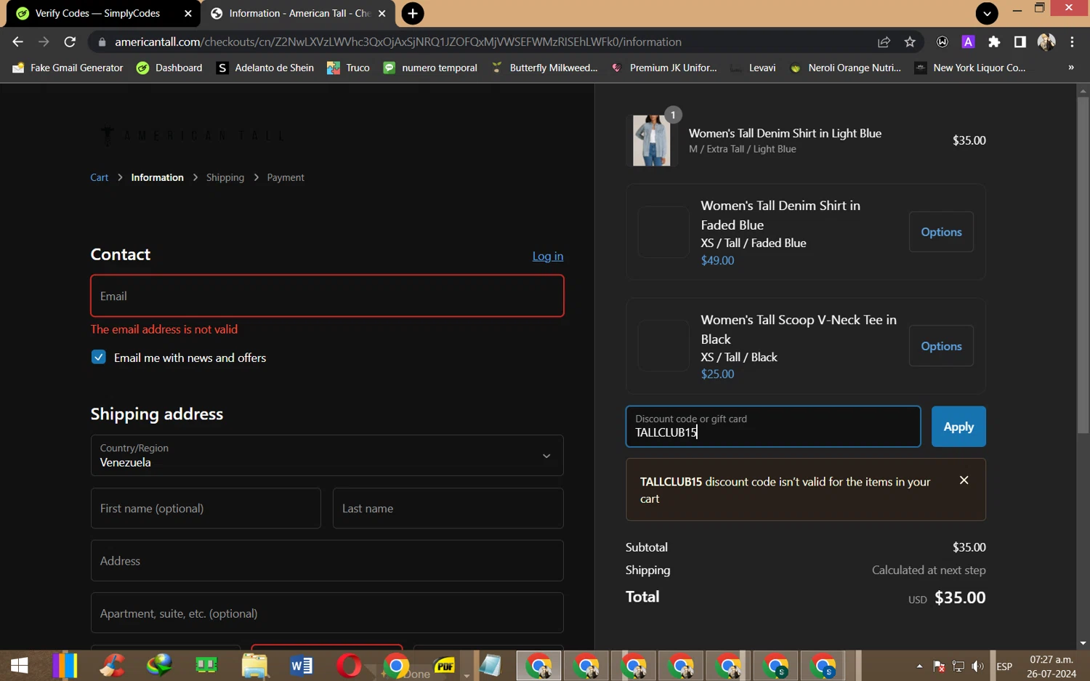This screenshot has height=681, width=1090.
Task: Open the Adelanto de Shein bookmark
Action: [265, 68]
